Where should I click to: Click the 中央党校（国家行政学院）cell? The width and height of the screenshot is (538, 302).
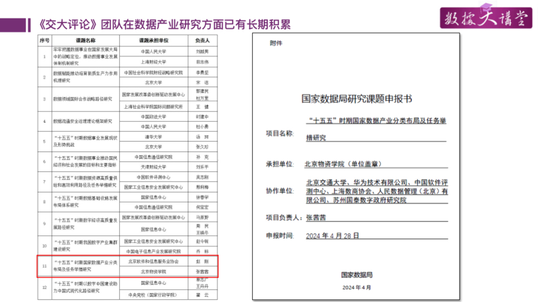point(154,295)
